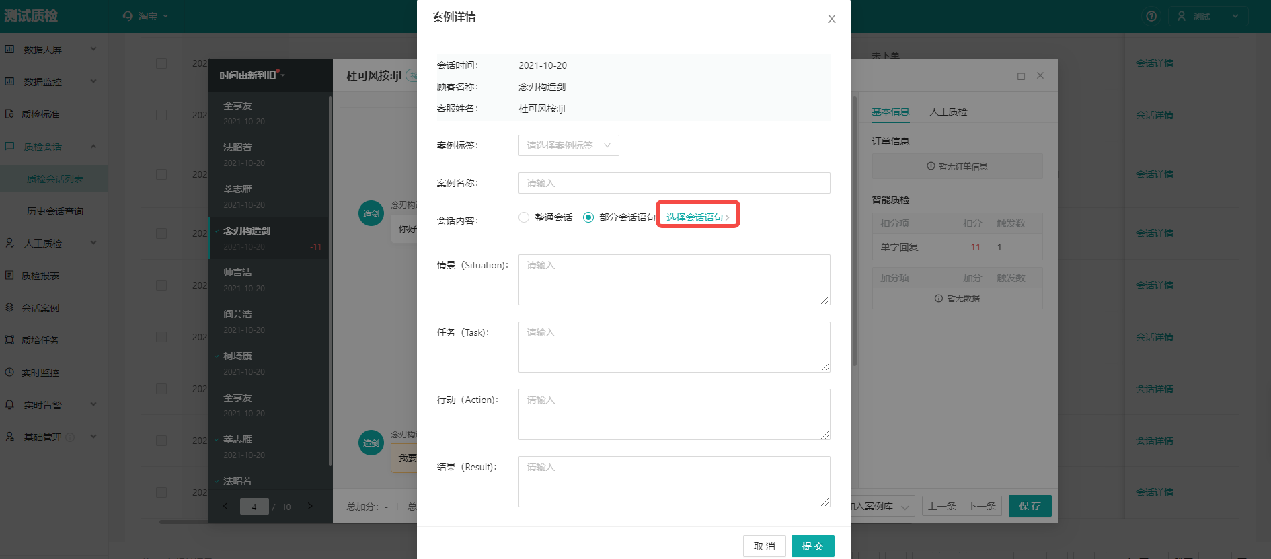Click the 行动 (Action) text area
The height and width of the screenshot is (559, 1271).
point(674,414)
